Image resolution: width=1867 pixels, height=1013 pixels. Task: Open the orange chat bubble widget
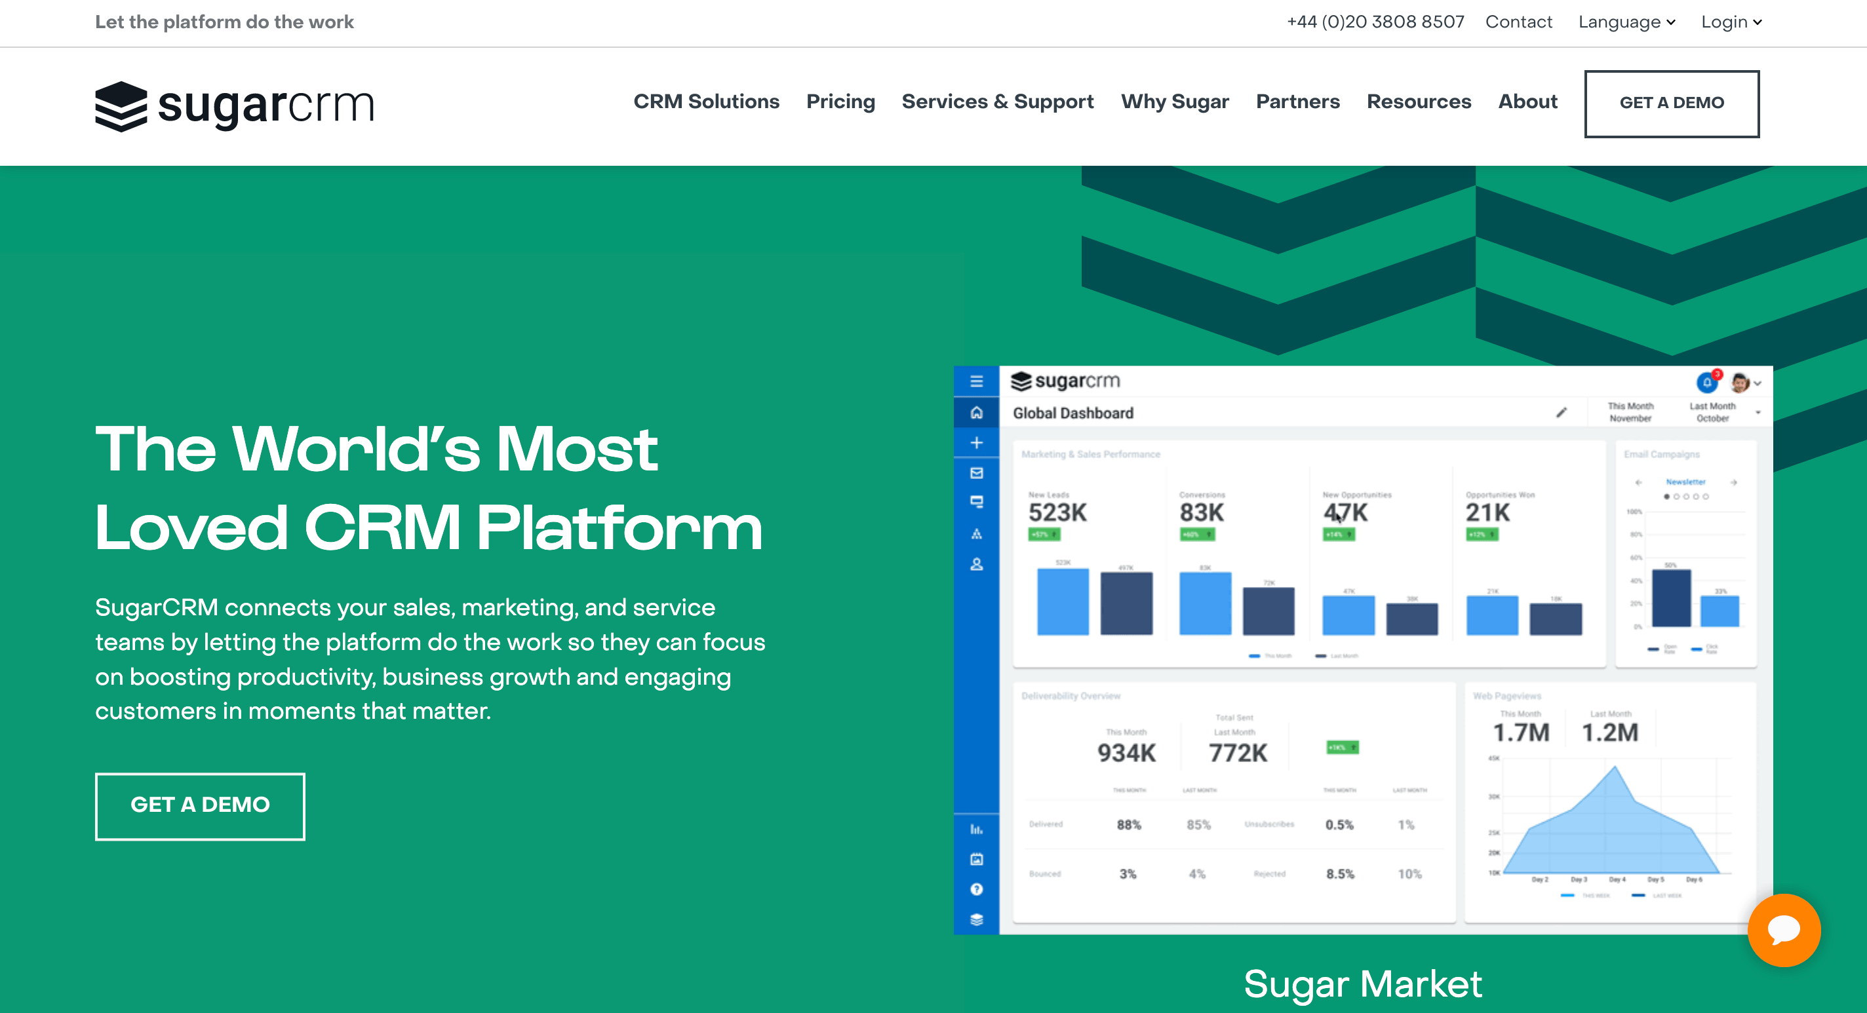pos(1784,930)
